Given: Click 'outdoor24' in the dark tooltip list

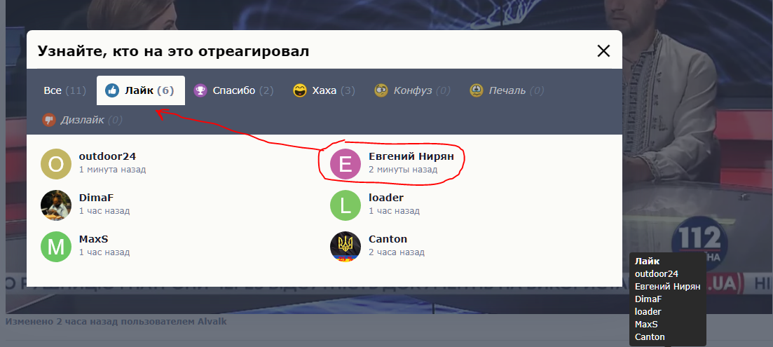Looking at the screenshot, I should pyautogui.click(x=656, y=273).
